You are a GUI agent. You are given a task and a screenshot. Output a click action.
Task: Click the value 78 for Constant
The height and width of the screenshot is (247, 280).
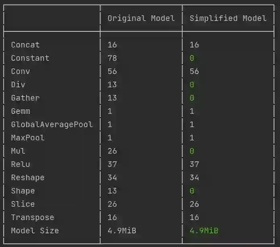click(112, 58)
